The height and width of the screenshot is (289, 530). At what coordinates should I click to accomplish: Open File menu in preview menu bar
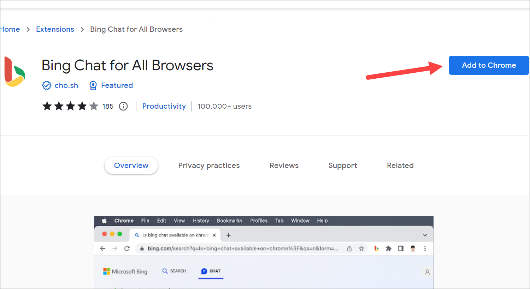[145, 221]
